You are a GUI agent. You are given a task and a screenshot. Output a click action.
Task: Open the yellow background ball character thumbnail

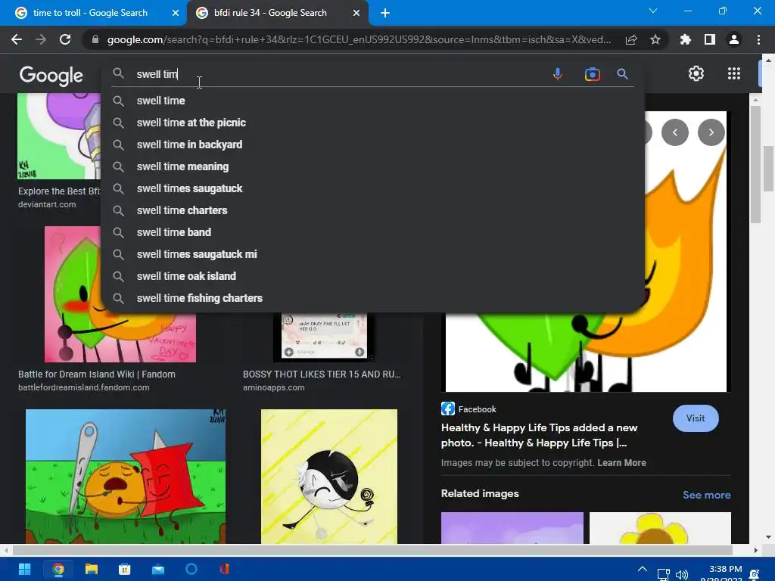329,477
